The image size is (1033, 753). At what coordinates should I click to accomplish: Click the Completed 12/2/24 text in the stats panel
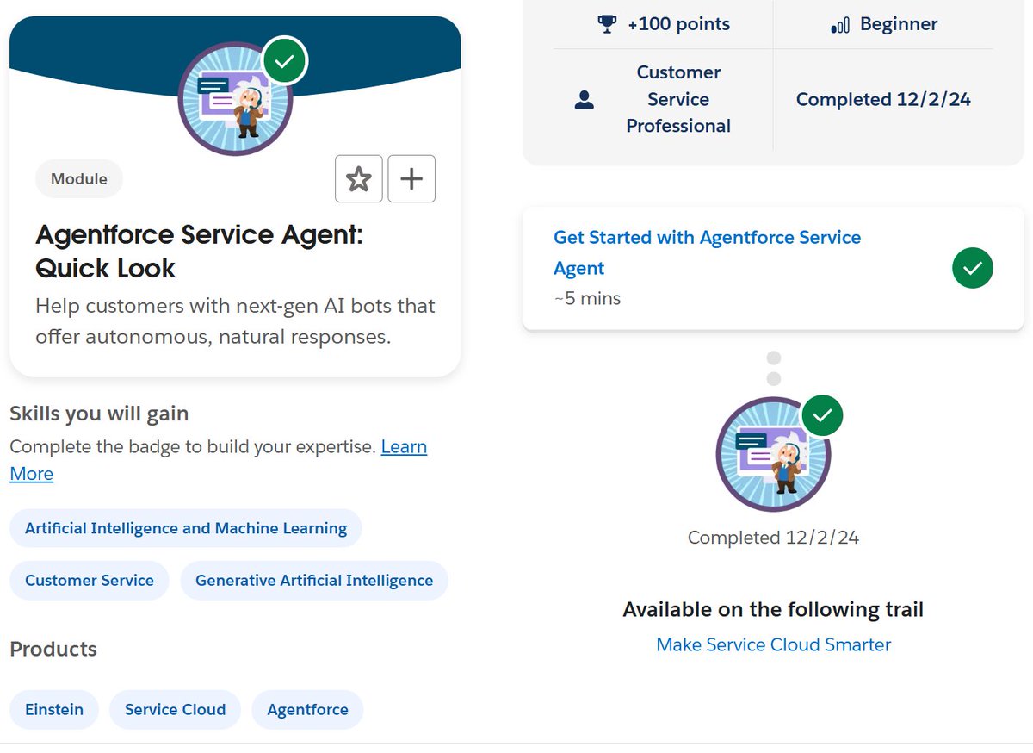tap(883, 100)
